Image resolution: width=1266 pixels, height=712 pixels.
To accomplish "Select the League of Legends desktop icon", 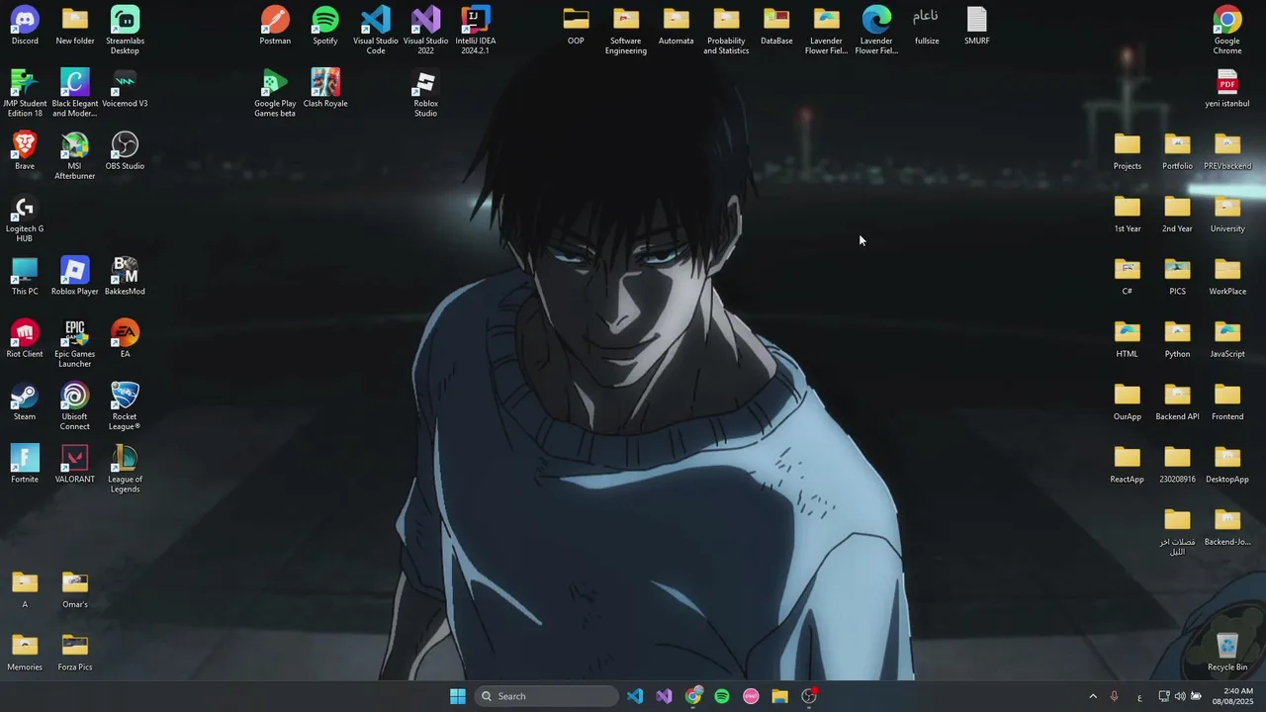I will (x=125, y=469).
